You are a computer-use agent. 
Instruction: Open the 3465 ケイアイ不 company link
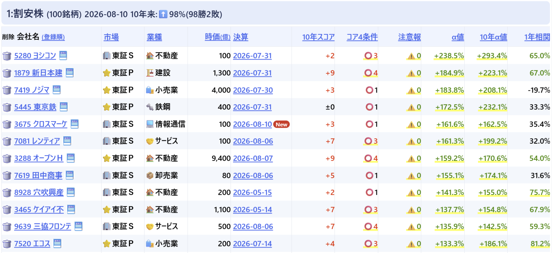(39, 210)
